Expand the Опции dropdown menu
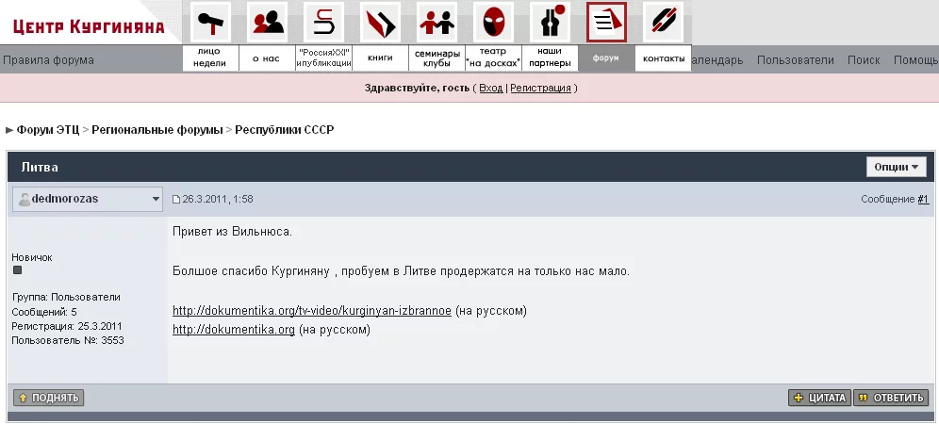939x424 pixels. 896,167
